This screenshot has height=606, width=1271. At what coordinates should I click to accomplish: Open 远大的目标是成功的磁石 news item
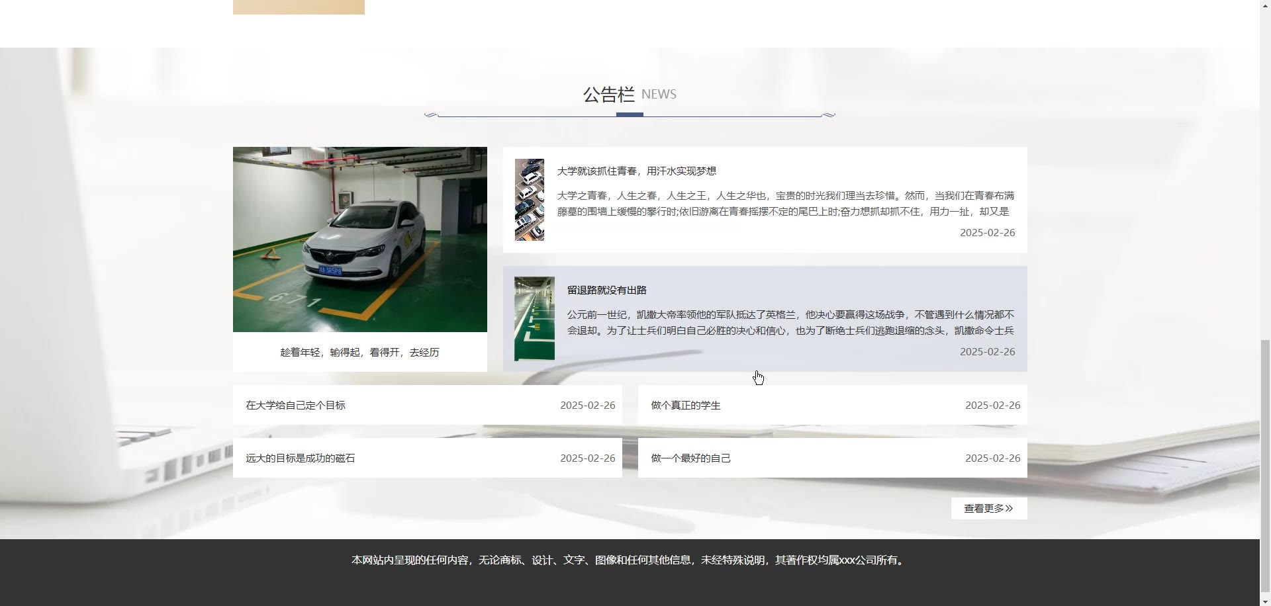coord(300,458)
